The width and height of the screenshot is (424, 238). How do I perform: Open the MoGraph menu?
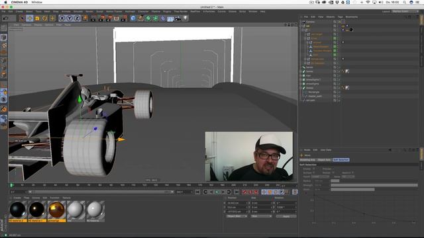130,11
